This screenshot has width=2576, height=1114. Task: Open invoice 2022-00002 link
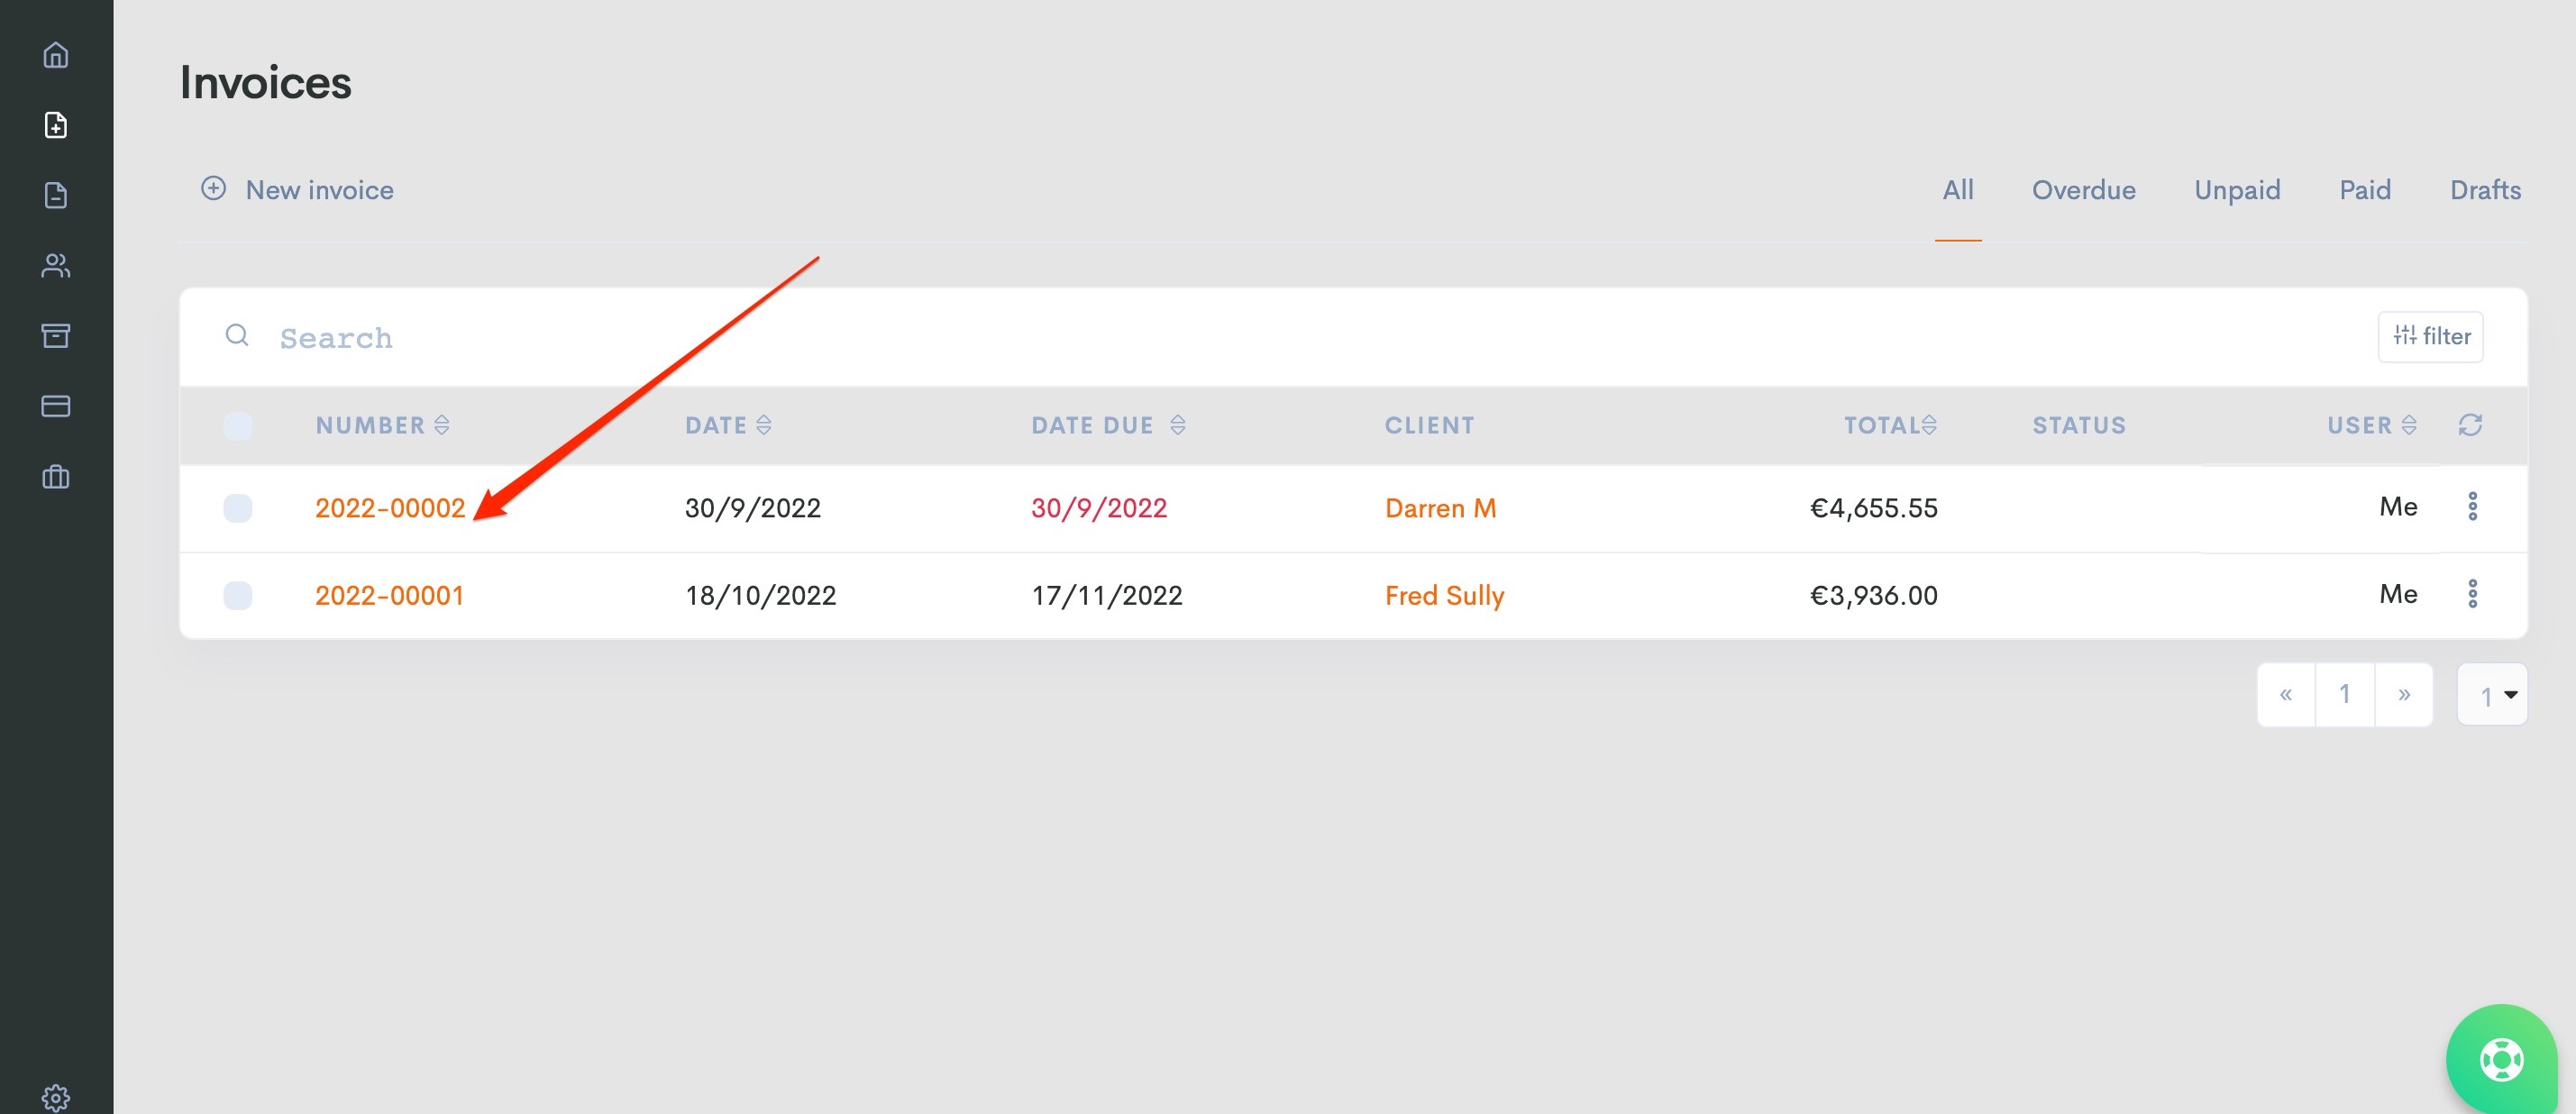[x=390, y=508]
